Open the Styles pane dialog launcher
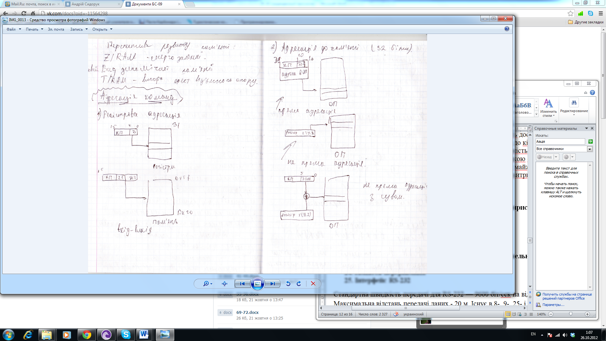Screen dimensions: 606x341 click(556, 121)
